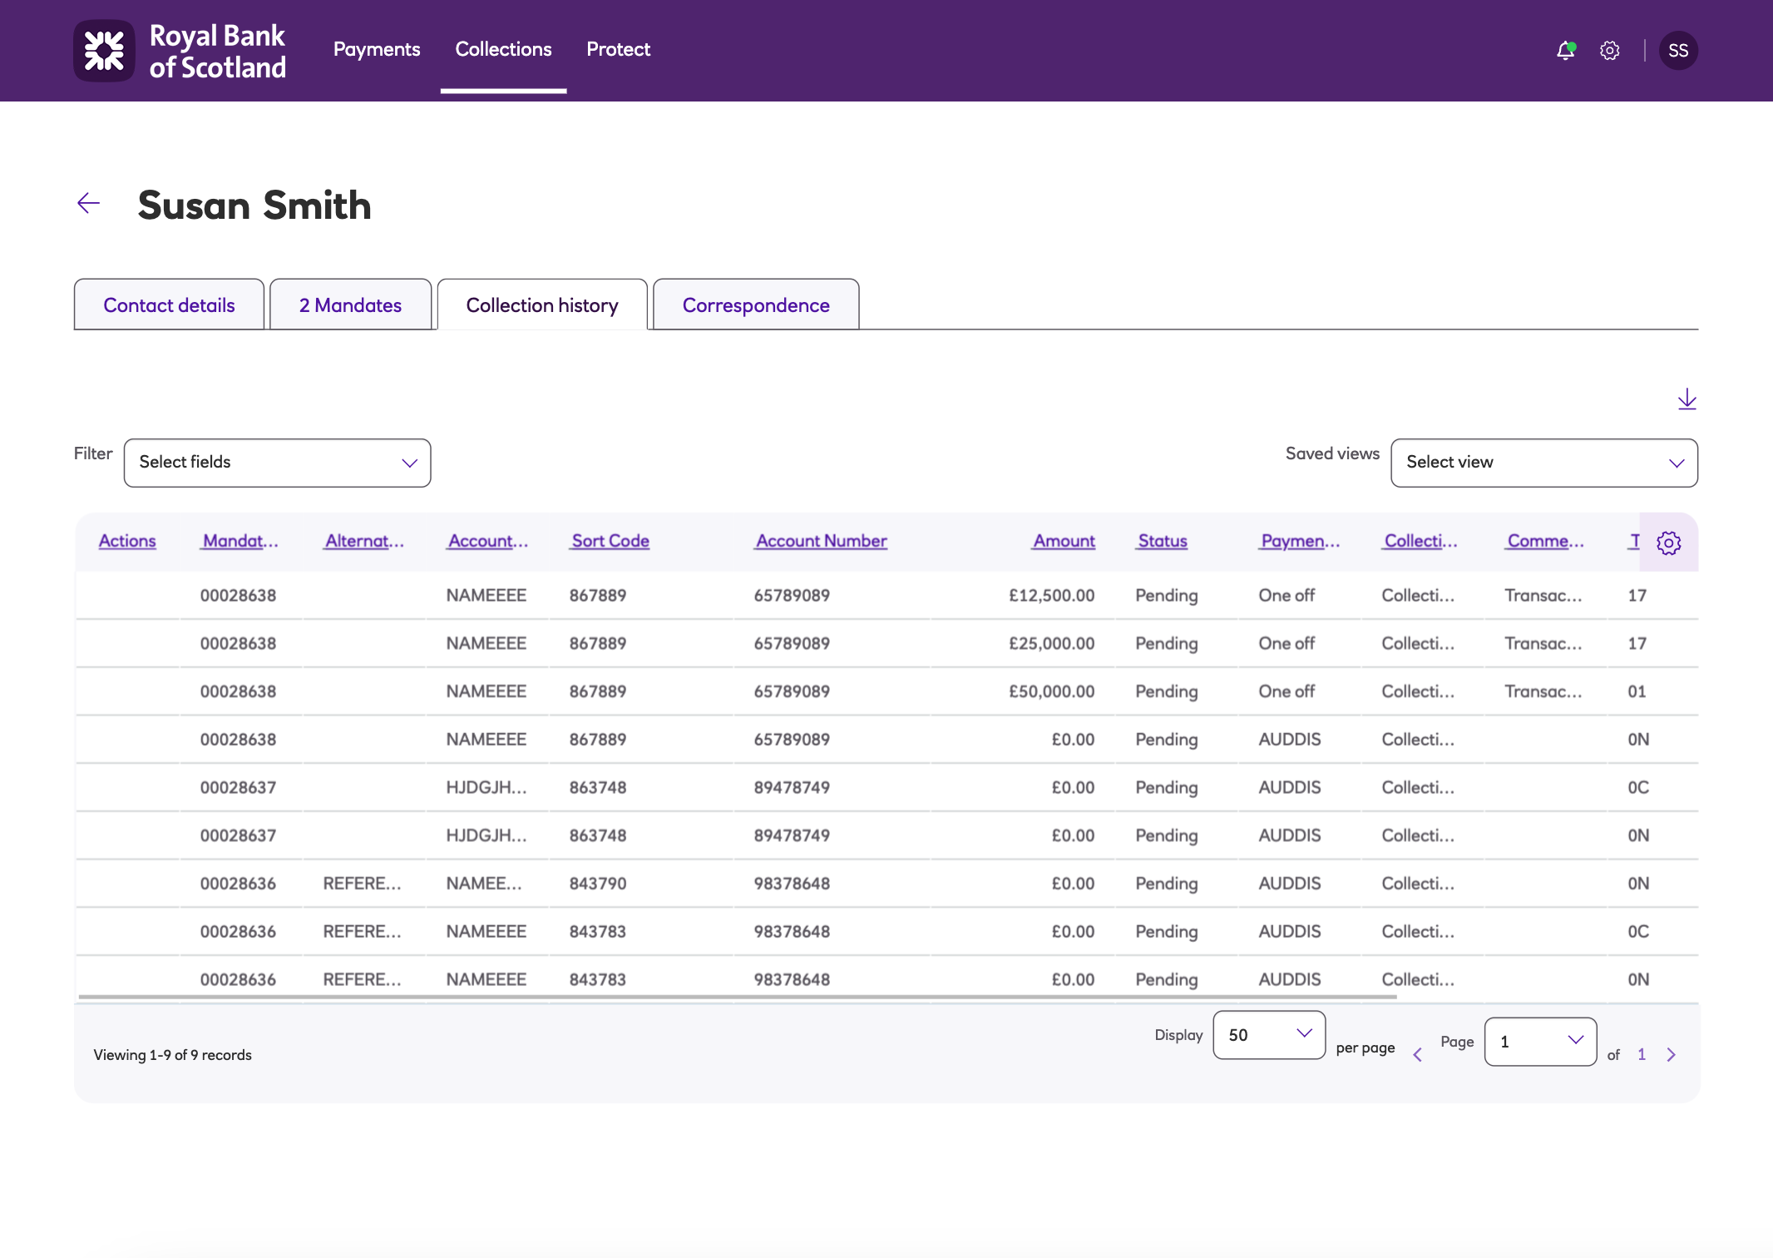1773x1258 pixels.
Task: Select the £12,500.00 amount cell
Action: (x=1051, y=596)
